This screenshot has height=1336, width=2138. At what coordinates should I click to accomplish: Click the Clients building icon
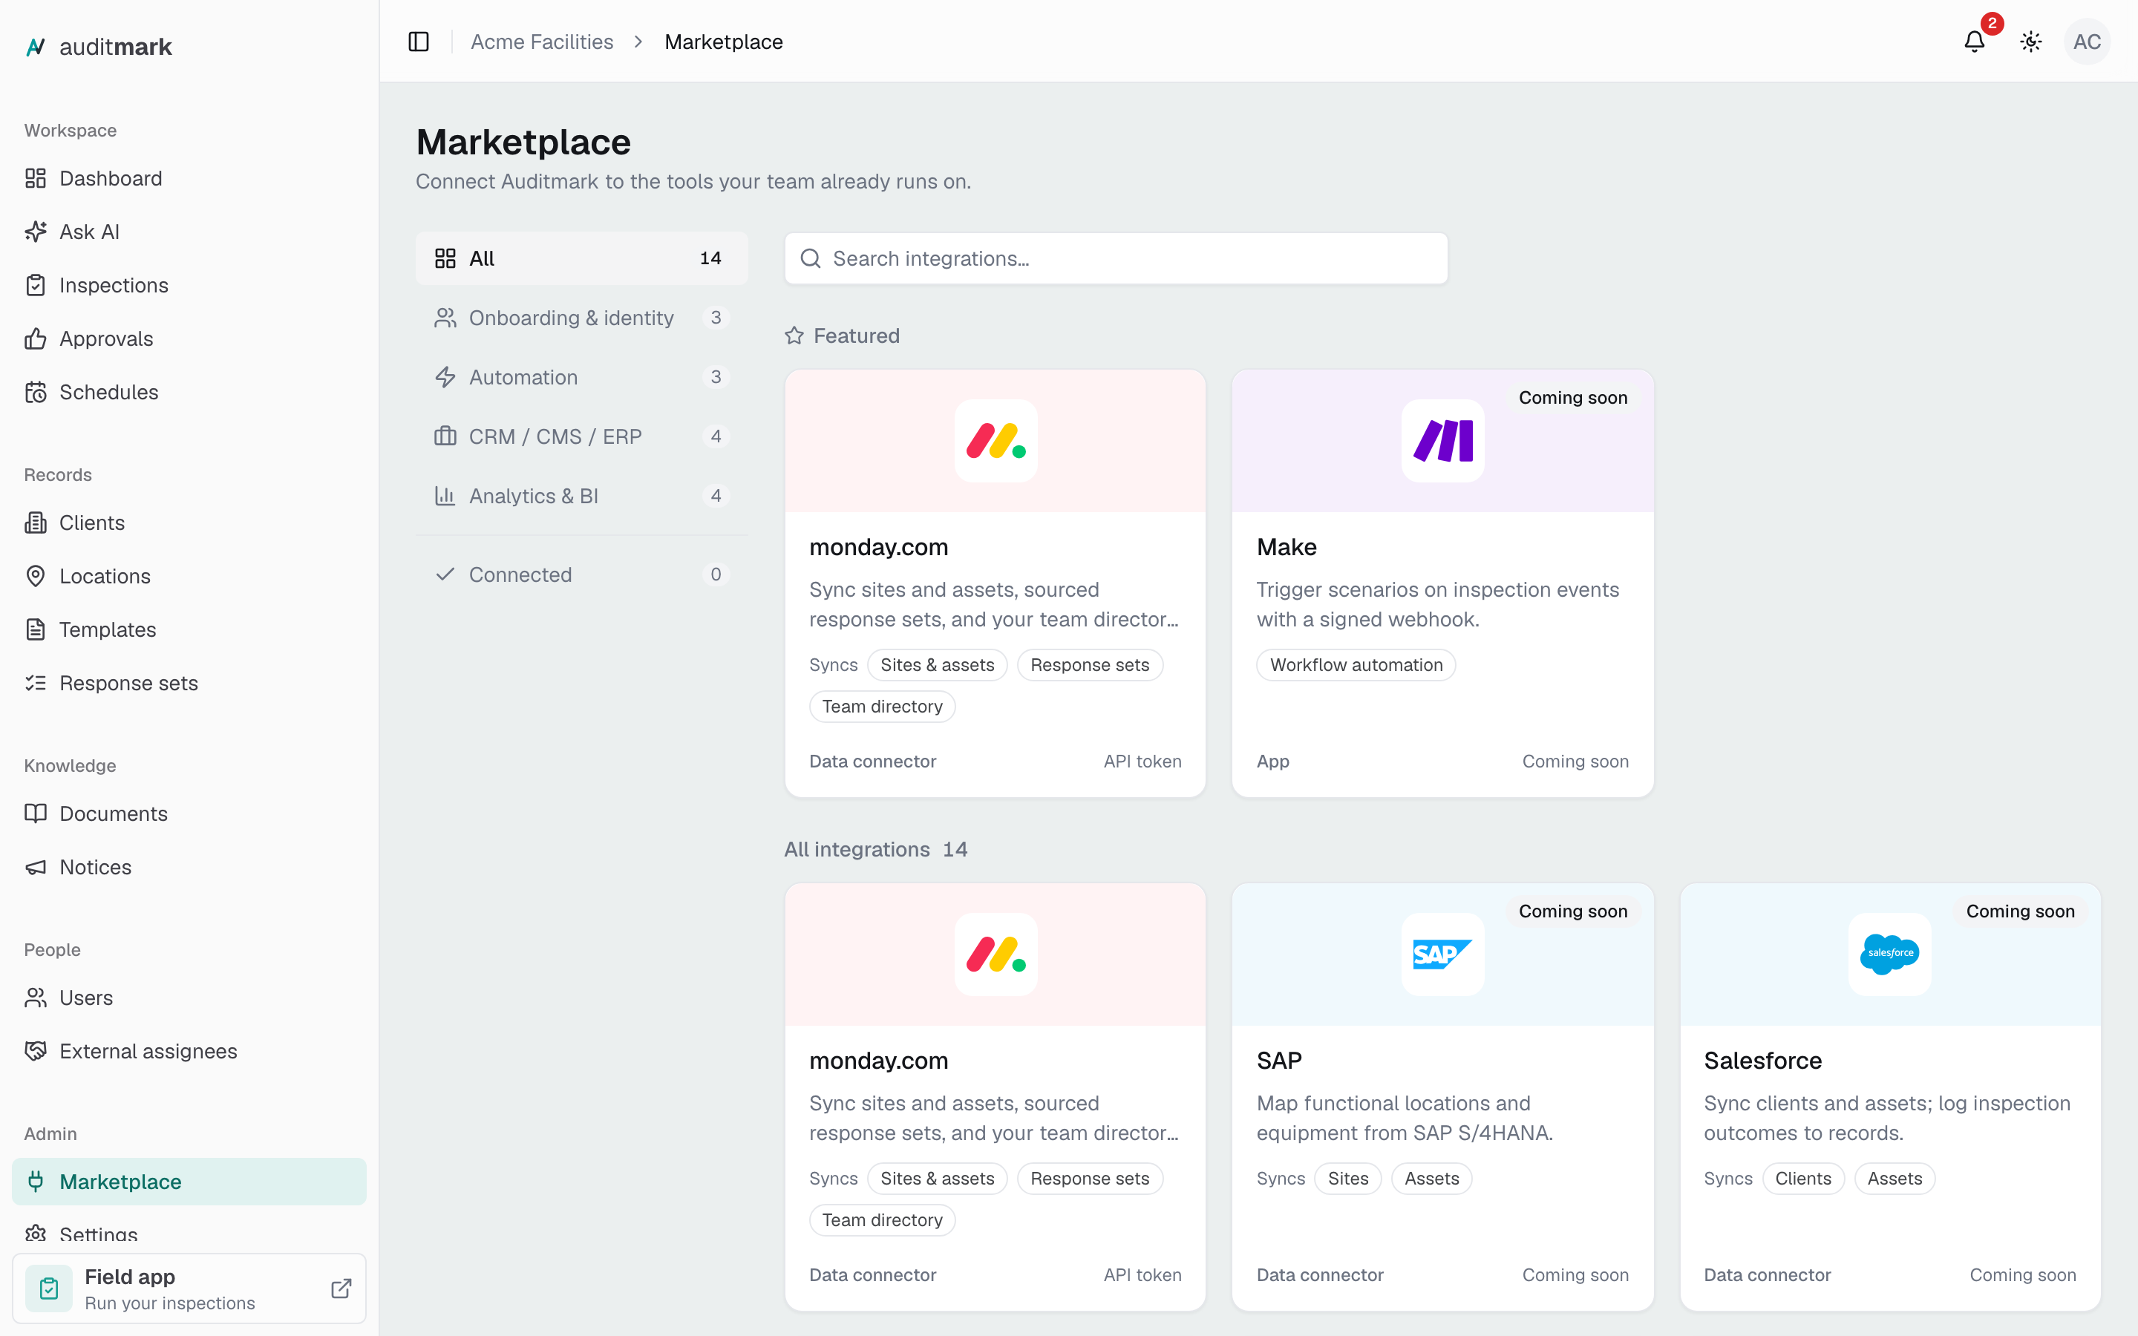point(36,523)
